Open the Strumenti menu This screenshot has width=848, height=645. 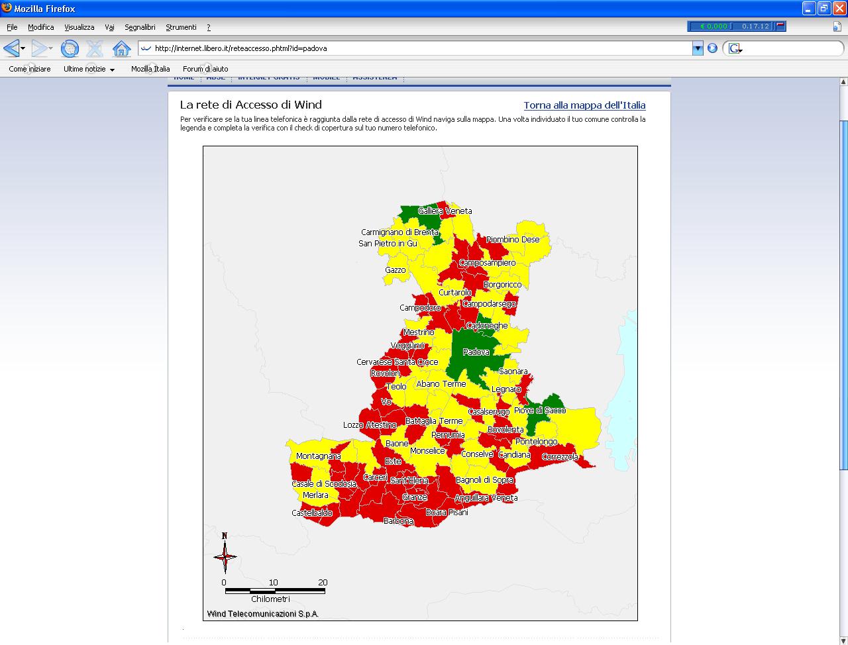coord(181,27)
